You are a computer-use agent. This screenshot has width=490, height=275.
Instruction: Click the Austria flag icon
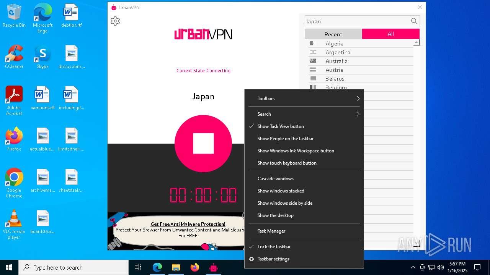pyautogui.click(x=313, y=70)
